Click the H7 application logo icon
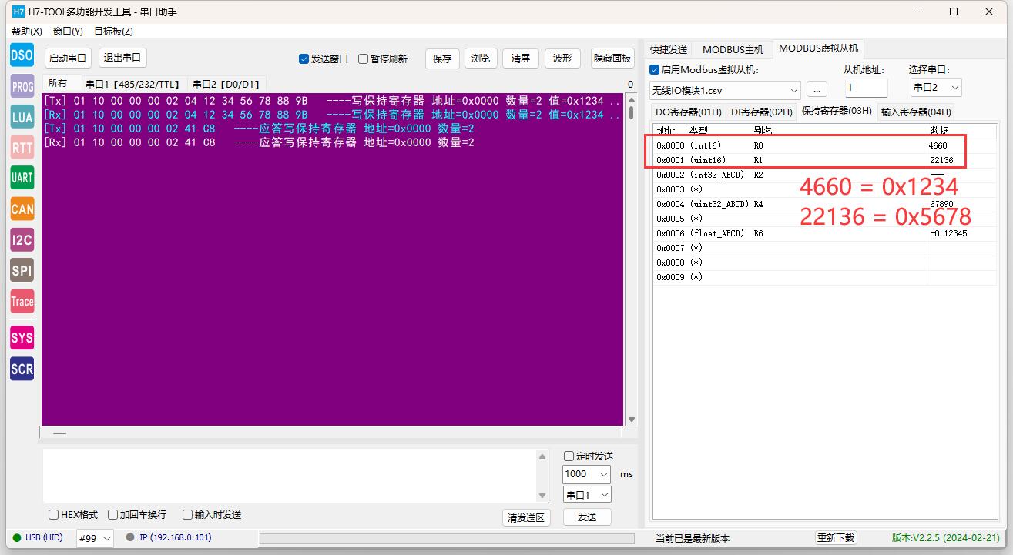 click(x=19, y=12)
